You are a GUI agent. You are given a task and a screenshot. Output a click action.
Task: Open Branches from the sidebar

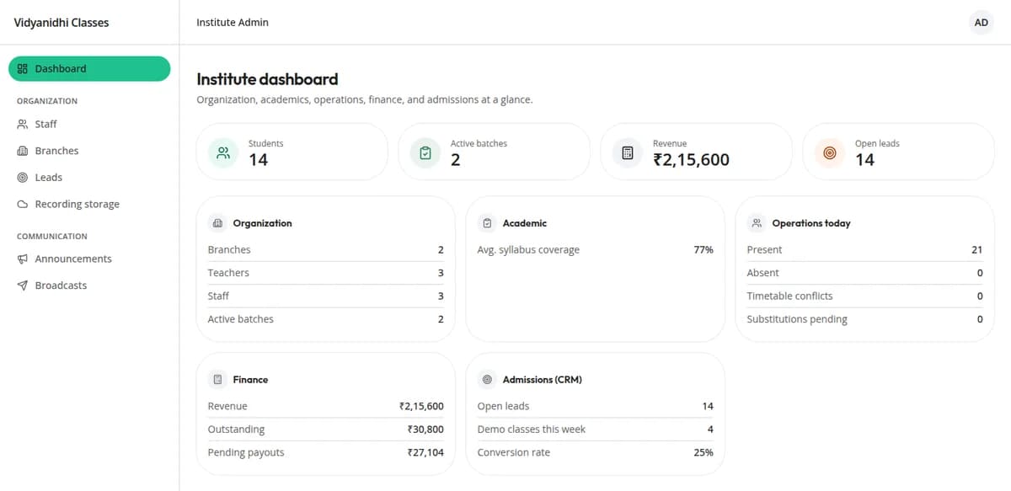click(89, 151)
